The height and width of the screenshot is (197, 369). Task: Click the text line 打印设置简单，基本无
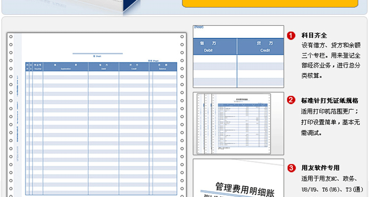tap(330, 122)
